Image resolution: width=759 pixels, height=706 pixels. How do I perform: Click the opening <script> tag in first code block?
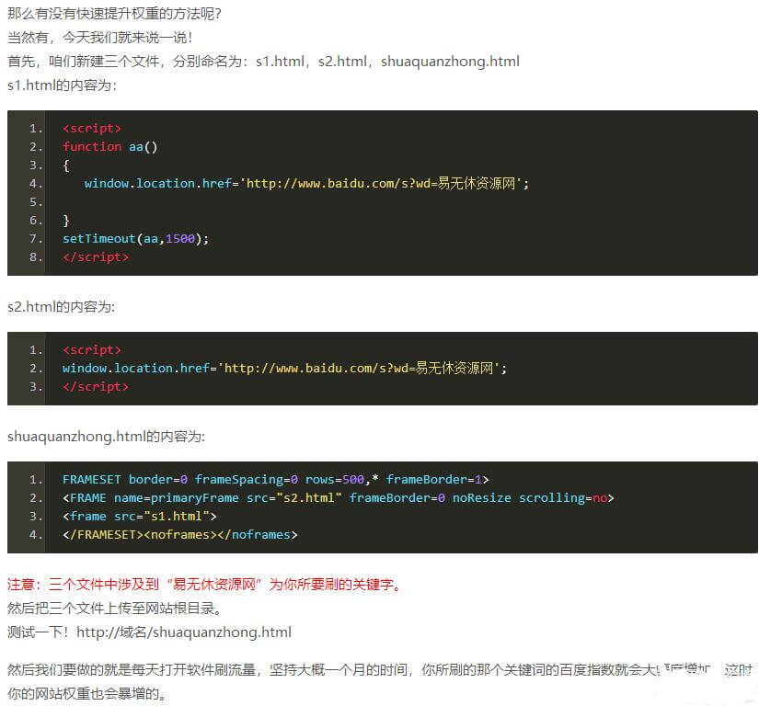92,128
